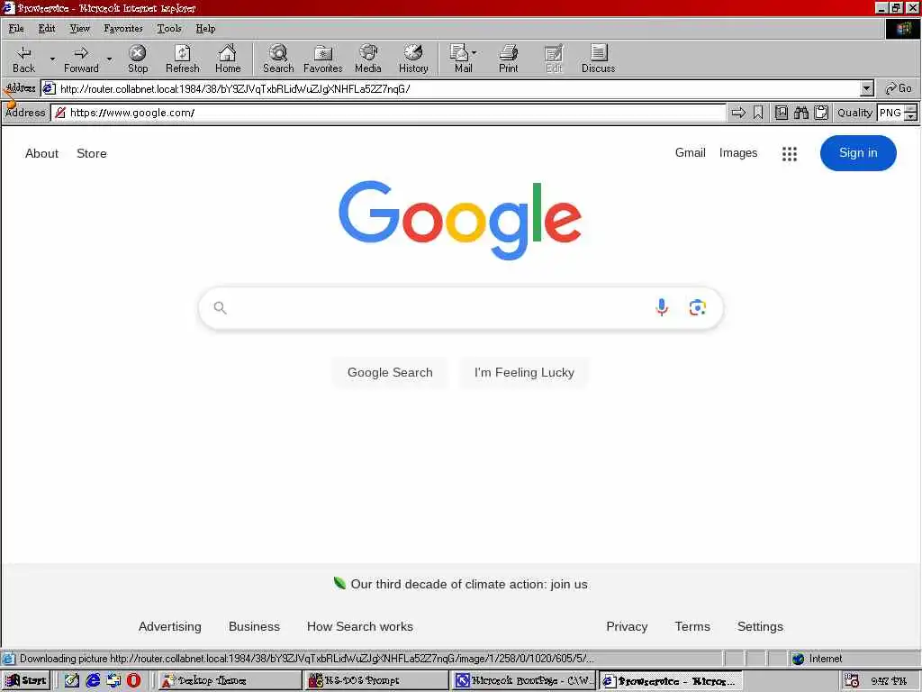Open the climate action 'join us' link
Screen dimensions: 922x692
point(469,584)
